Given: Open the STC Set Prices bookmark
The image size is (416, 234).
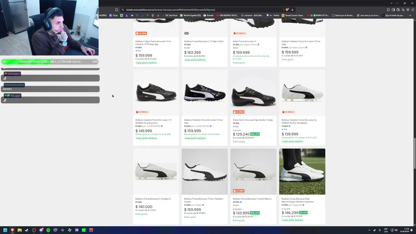Looking at the screenshot, I should (169, 15).
